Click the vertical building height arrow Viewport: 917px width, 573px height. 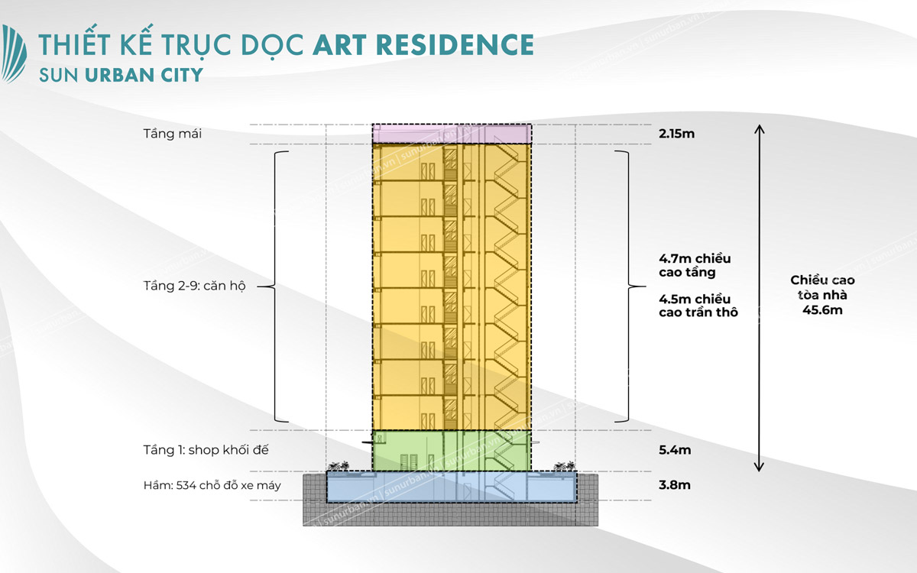759,297
